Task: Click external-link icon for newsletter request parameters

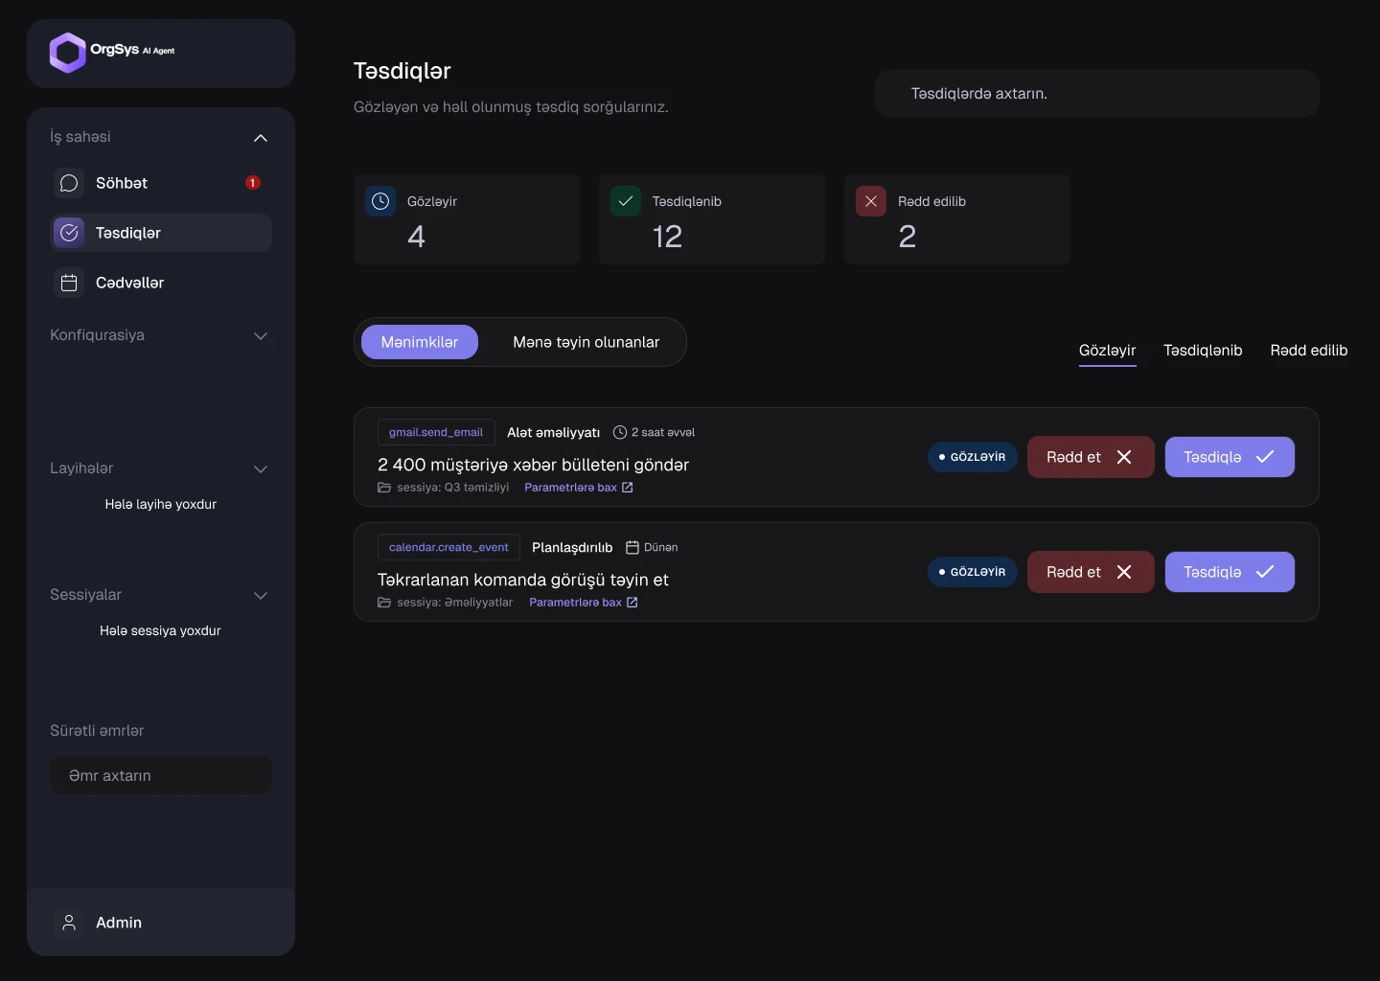Action: tap(628, 488)
